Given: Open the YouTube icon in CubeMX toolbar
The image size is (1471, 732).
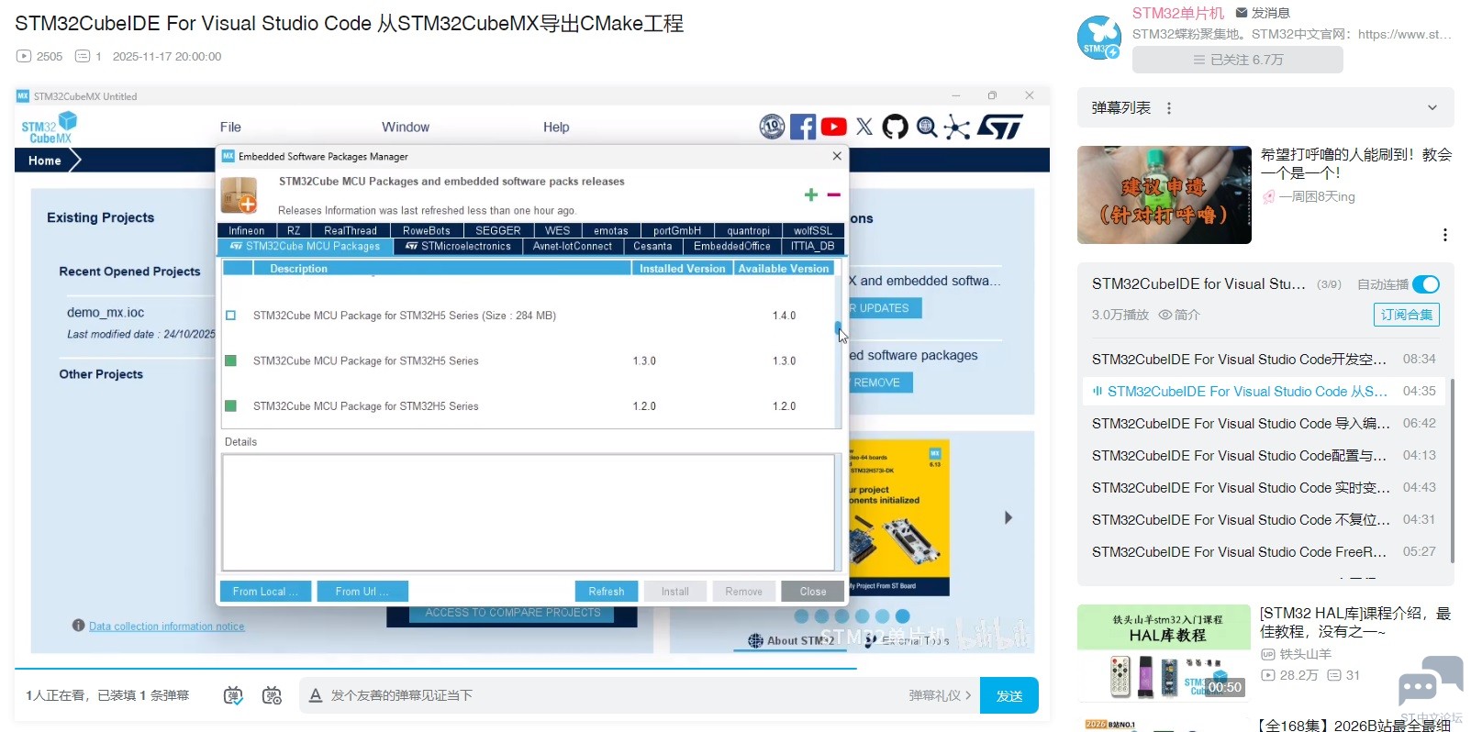Looking at the screenshot, I should pos(834,127).
